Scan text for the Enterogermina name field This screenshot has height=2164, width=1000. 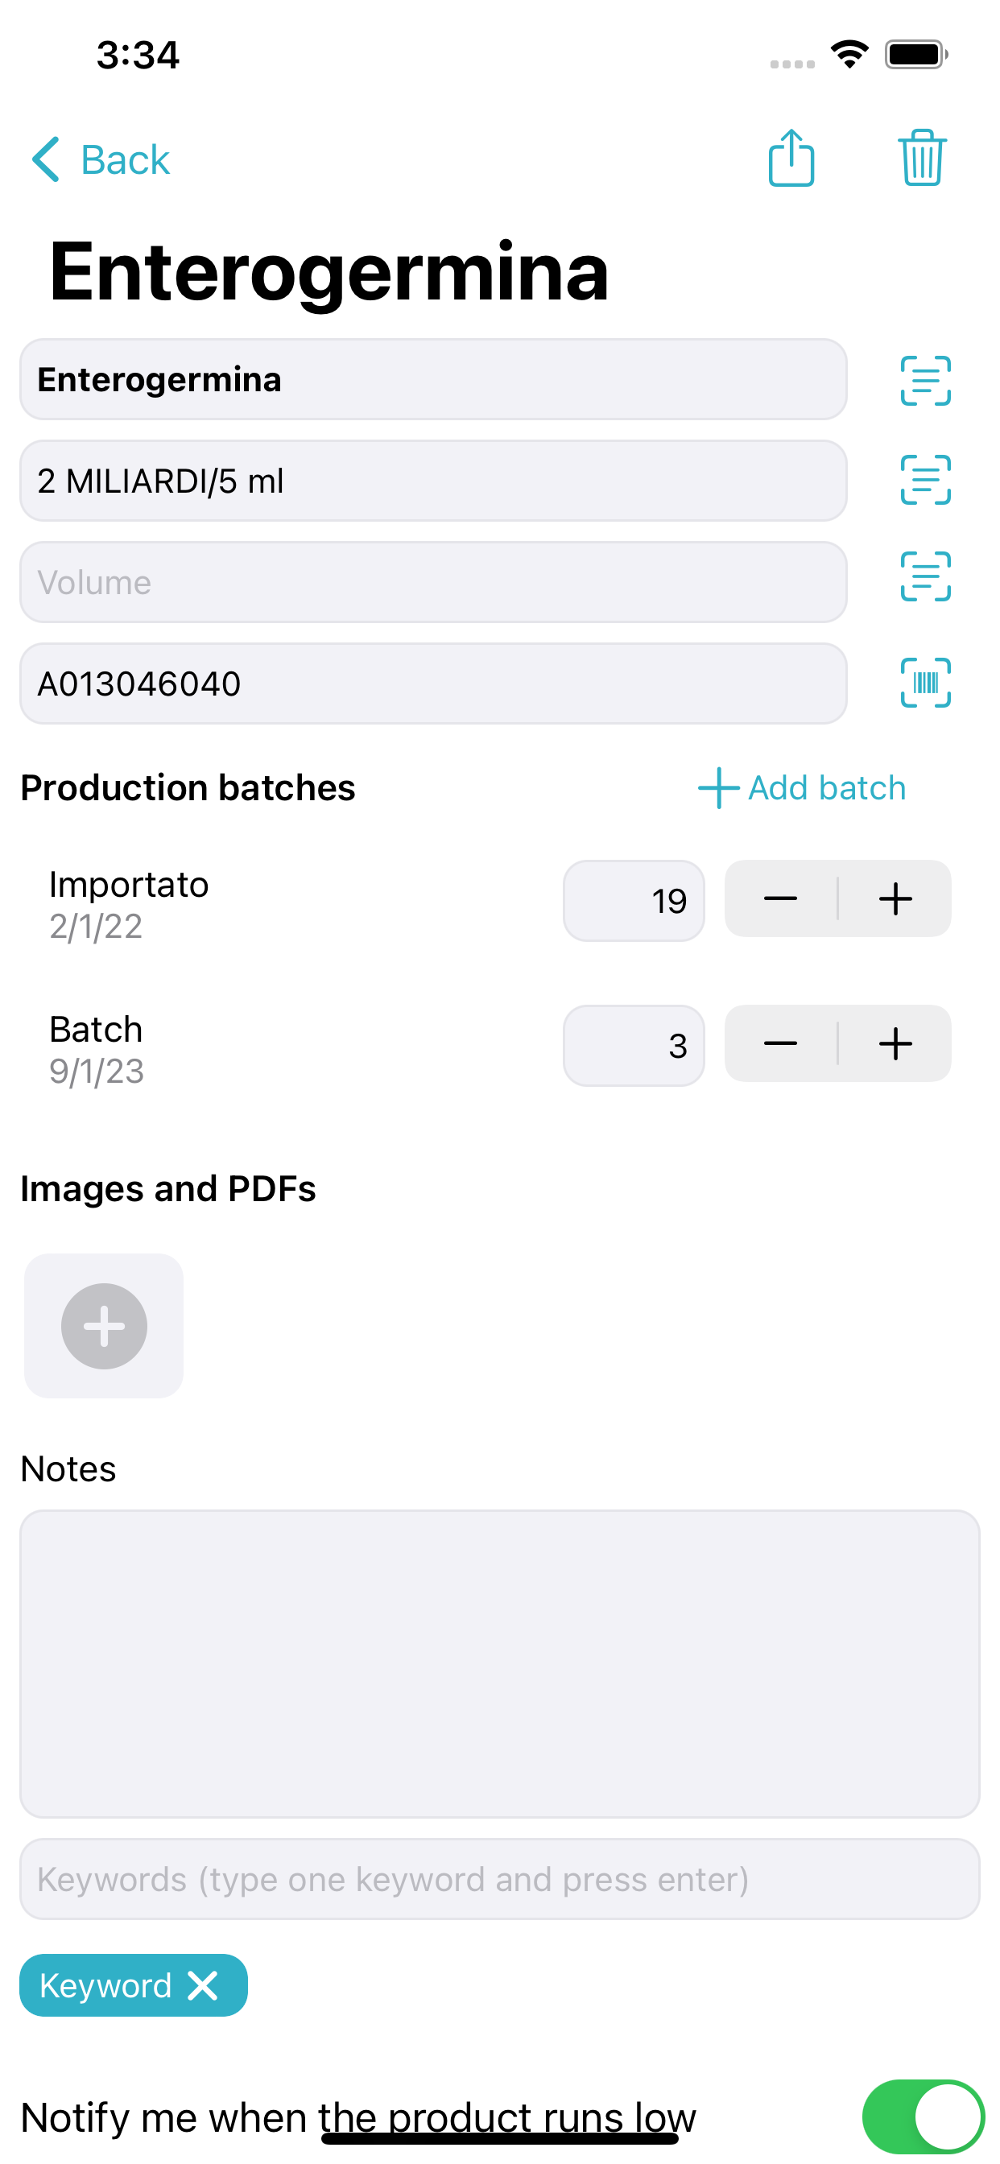925,381
